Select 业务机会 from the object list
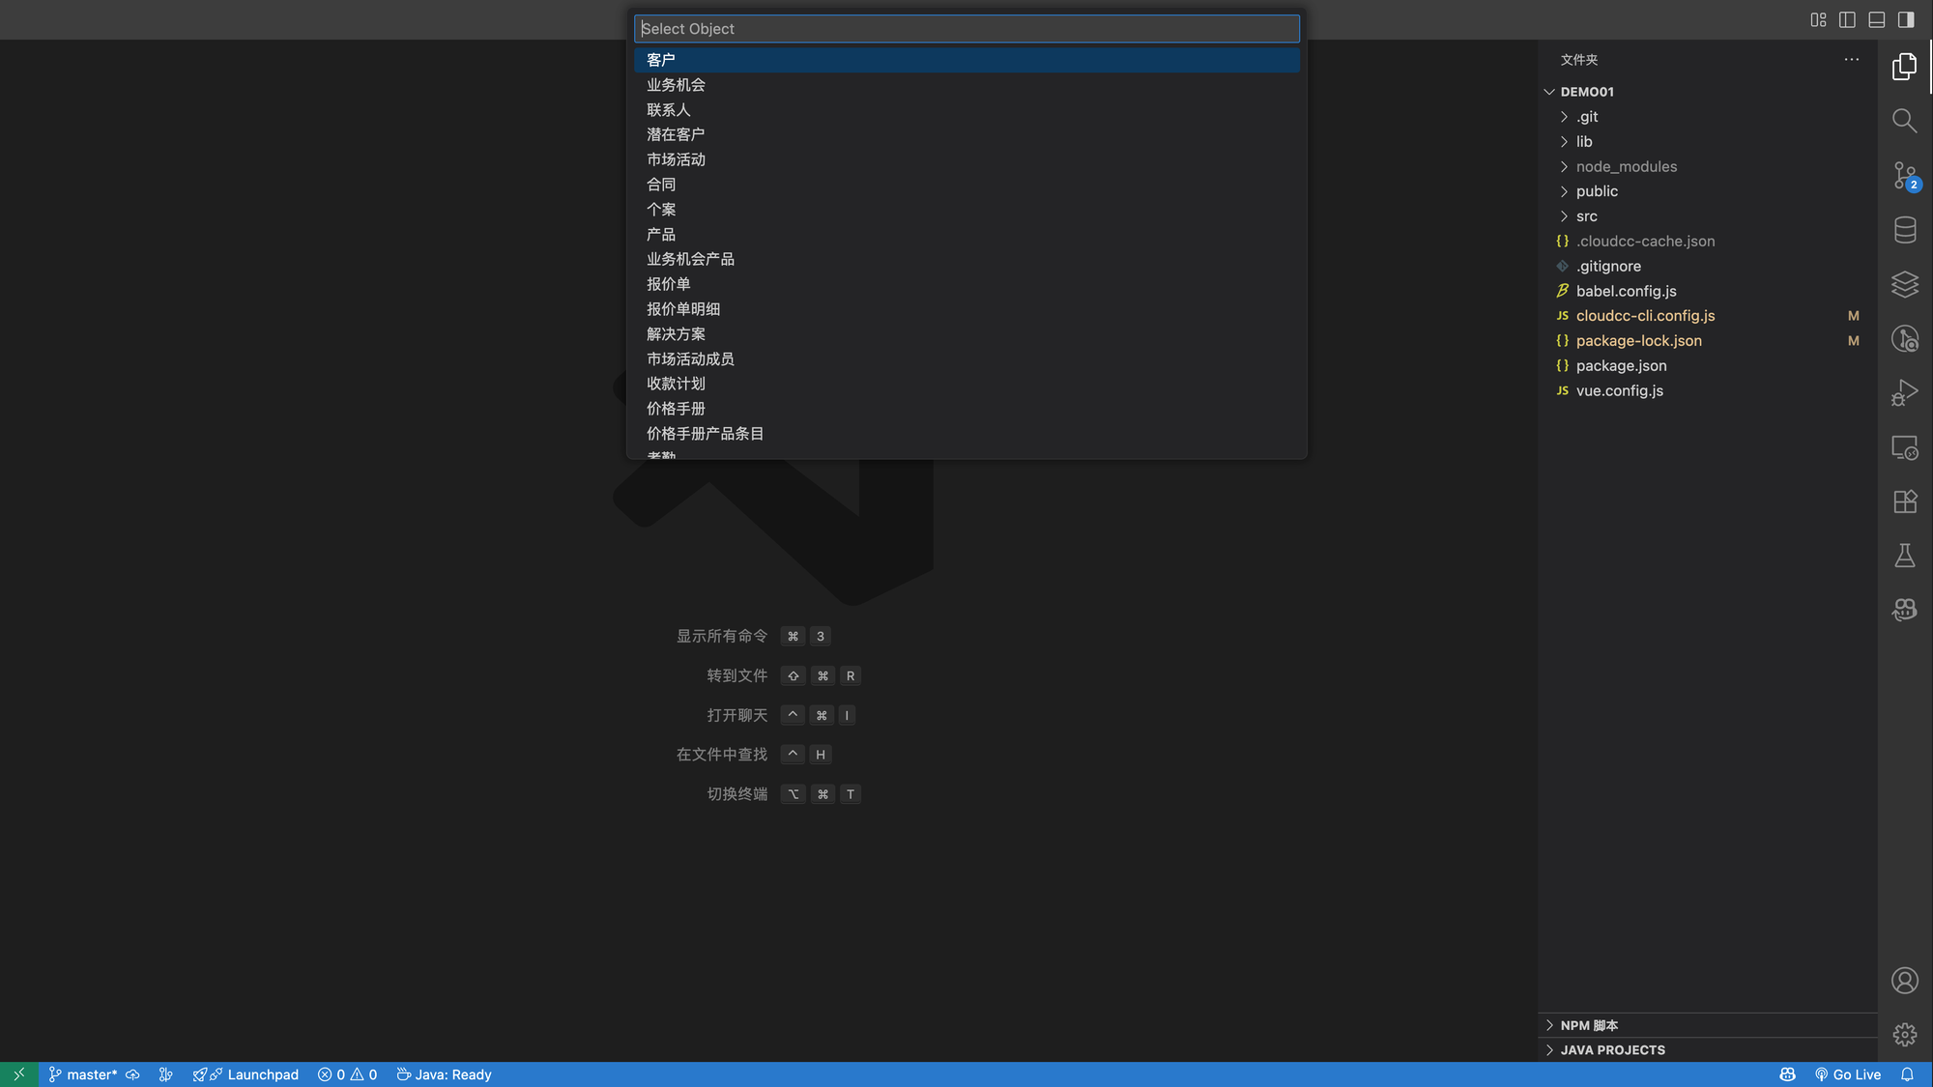The height and width of the screenshot is (1087, 1933). click(x=676, y=85)
